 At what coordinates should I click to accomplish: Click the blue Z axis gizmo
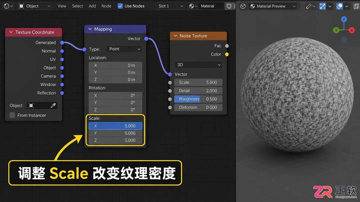[x=344, y=19]
